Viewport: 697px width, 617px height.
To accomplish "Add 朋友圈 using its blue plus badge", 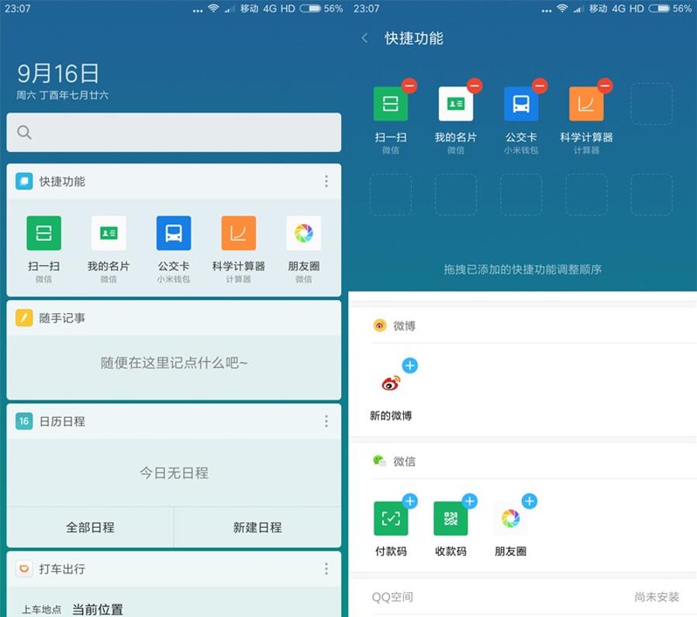I will 530,502.
